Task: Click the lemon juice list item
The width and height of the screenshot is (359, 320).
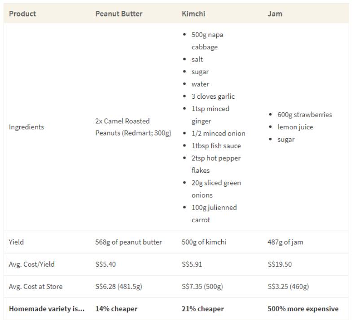Action: (295, 127)
